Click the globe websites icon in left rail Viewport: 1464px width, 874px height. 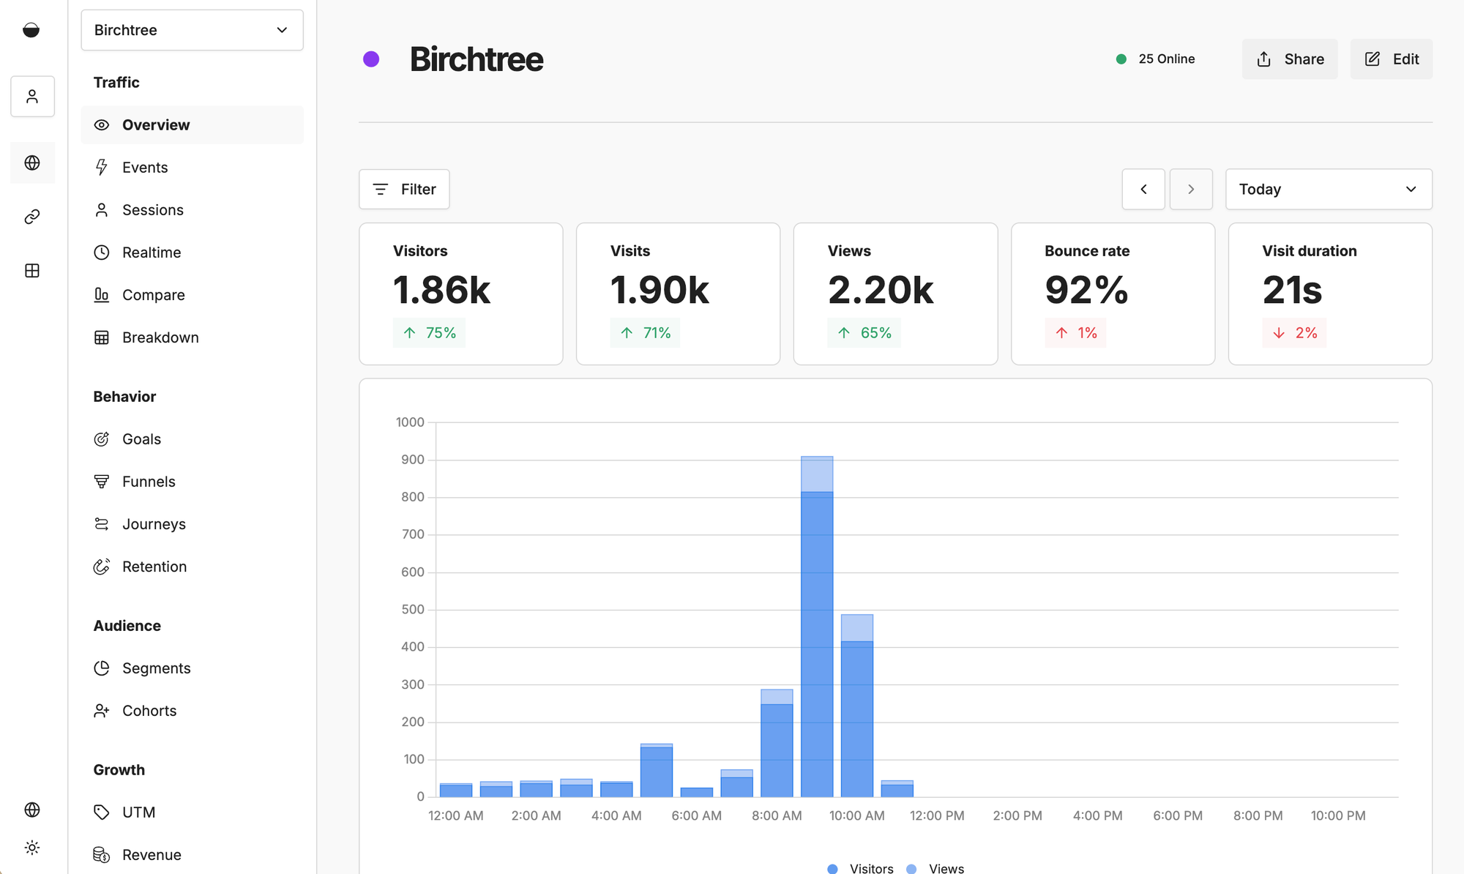tap(32, 163)
